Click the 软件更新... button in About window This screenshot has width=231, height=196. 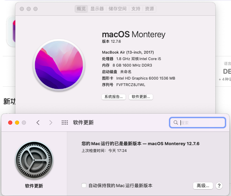point(141,97)
